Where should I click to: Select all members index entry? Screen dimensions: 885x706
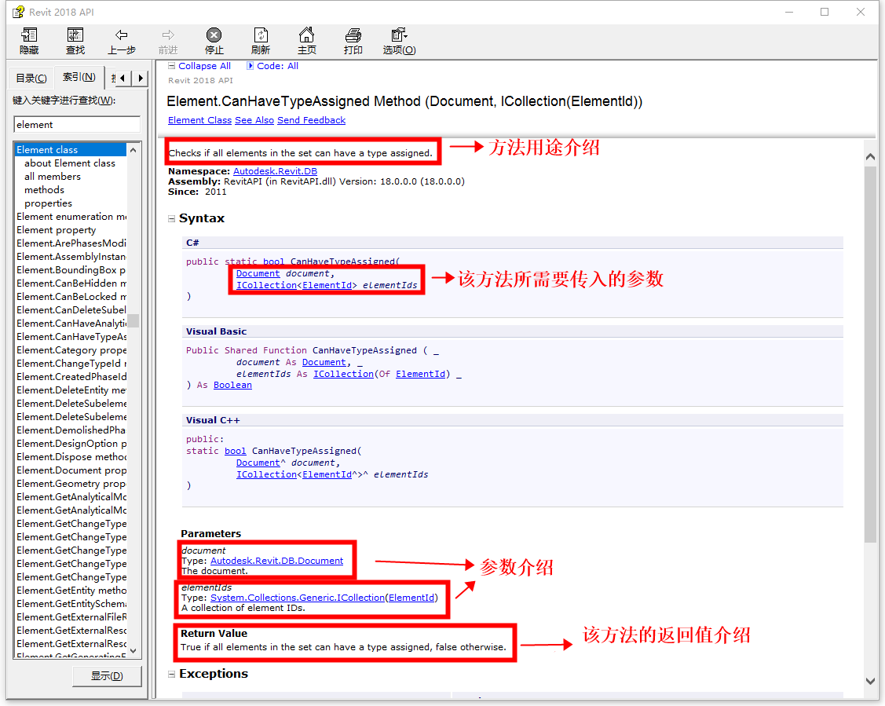pyautogui.click(x=53, y=177)
